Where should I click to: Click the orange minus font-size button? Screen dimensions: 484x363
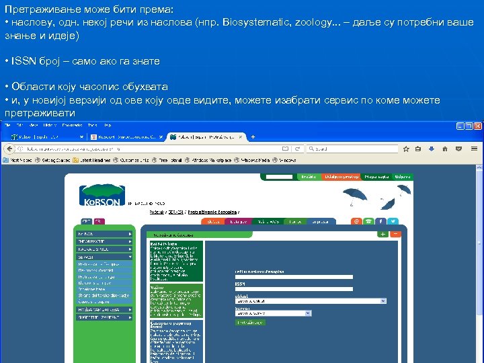coord(395,235)
